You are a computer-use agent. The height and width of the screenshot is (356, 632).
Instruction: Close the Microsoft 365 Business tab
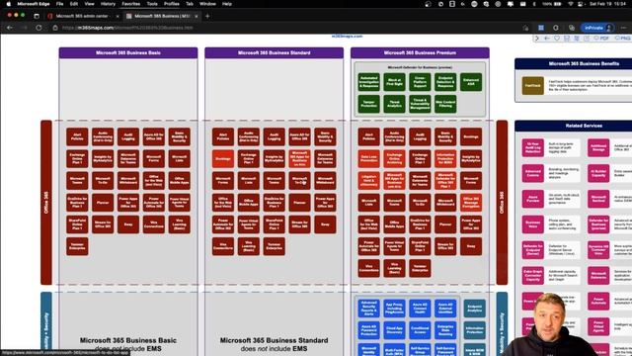pos(197,16)
